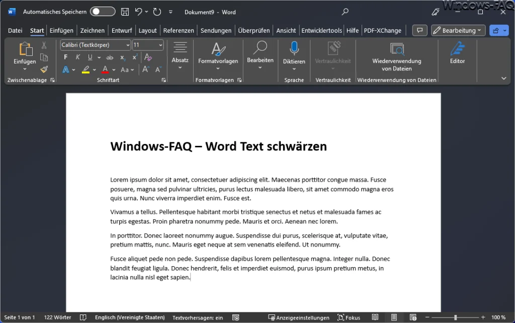Click the Save disk icon
This screenshot has width=515, height=323.
[x=125, y=12]
